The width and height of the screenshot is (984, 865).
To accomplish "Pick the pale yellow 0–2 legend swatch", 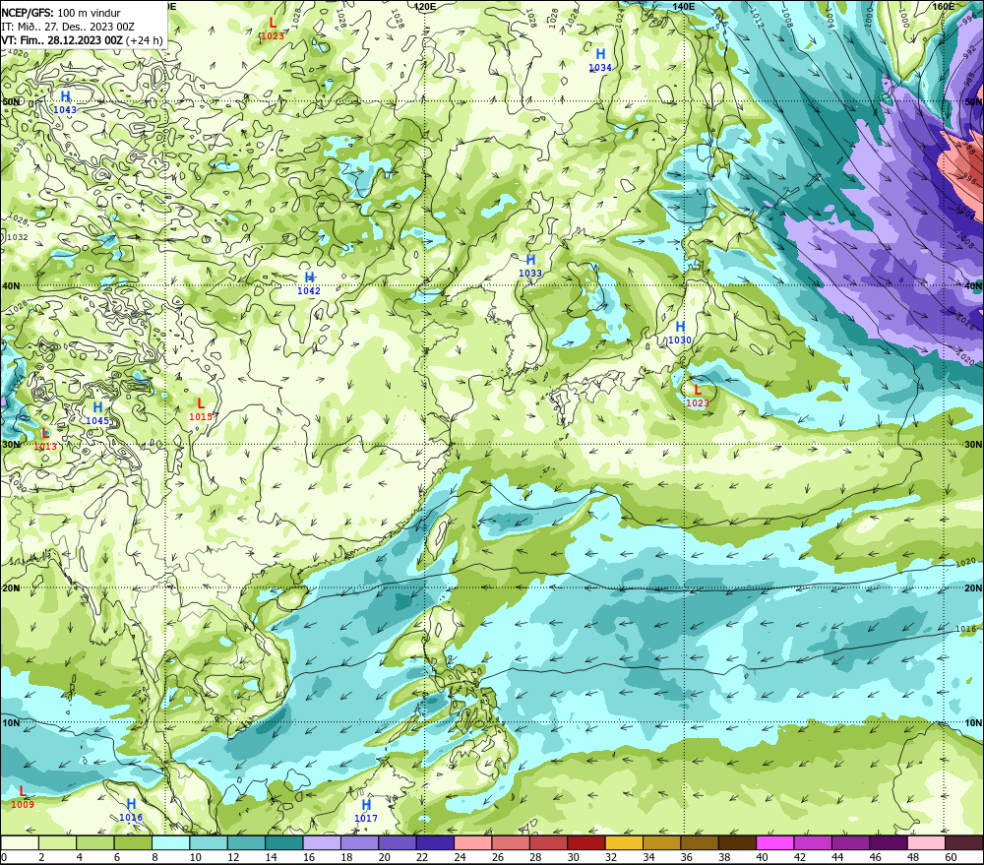I will (x=20, y=842).
